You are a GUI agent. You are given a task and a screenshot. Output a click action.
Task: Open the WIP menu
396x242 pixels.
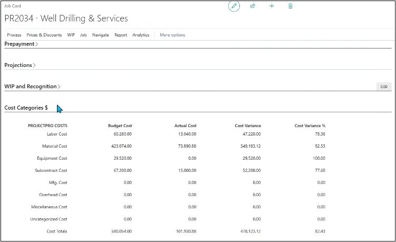pos(71,35)
